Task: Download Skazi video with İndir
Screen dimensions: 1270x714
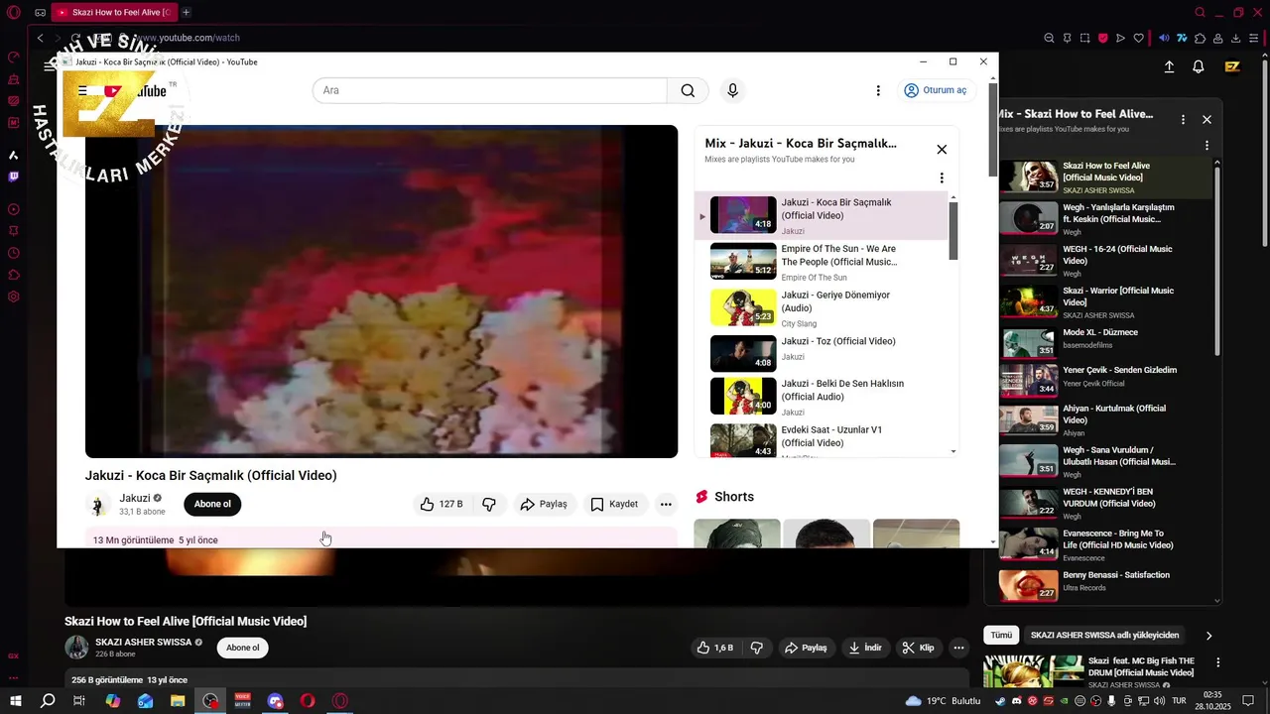Action: [864, 648]
